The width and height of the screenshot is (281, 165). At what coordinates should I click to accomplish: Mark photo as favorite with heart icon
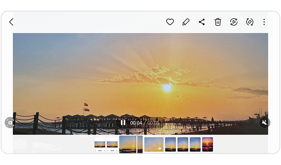coord(170,22)
